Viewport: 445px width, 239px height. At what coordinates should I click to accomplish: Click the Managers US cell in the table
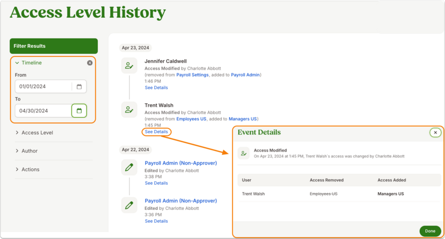[x=390, y=194]
